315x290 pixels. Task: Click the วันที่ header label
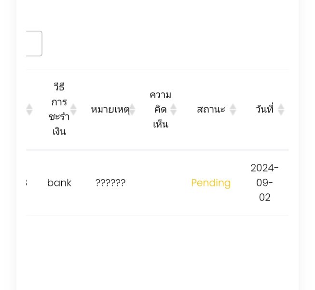coord(264,110)
